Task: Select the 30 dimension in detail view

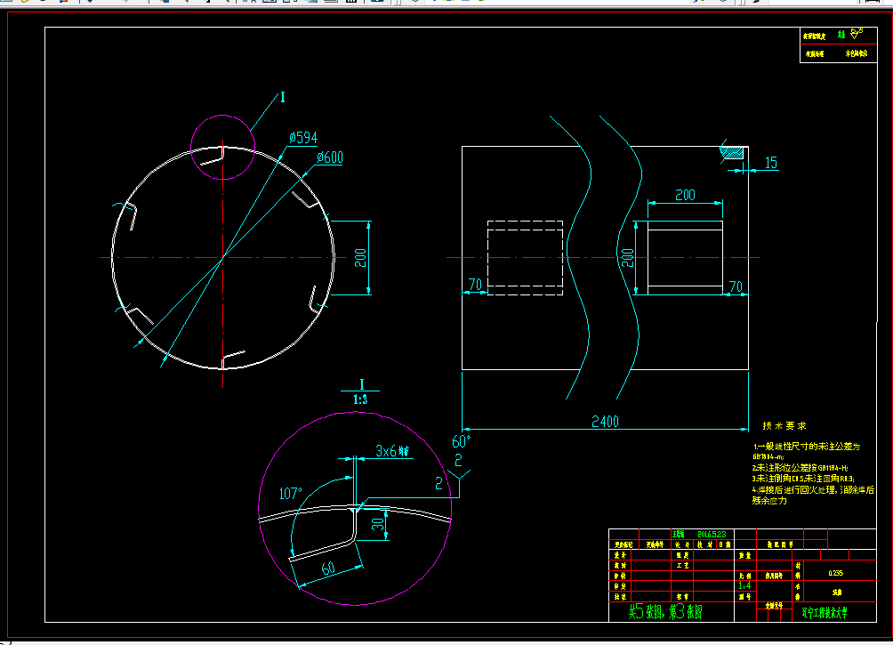Action: pos(378,524)
